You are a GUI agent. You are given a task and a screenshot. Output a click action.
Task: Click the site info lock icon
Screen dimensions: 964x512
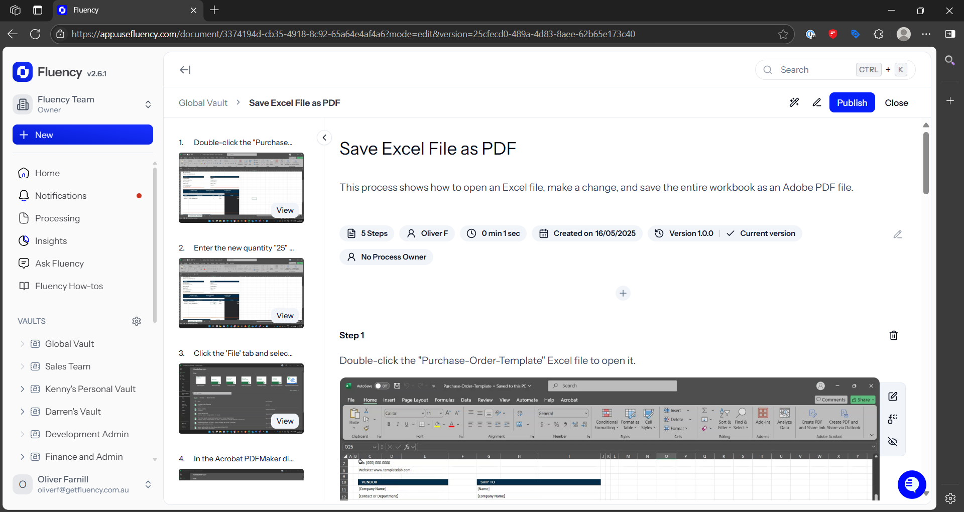tap(60, 34)
